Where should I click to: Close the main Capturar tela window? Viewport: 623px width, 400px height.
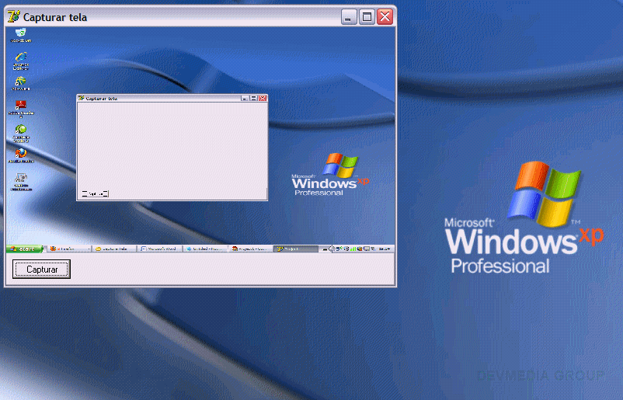point(385,16)
